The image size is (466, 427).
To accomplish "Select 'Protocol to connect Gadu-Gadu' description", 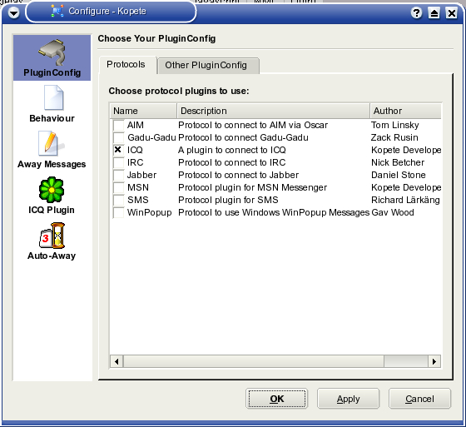I will pyautogui.click(x=243, y=137).
